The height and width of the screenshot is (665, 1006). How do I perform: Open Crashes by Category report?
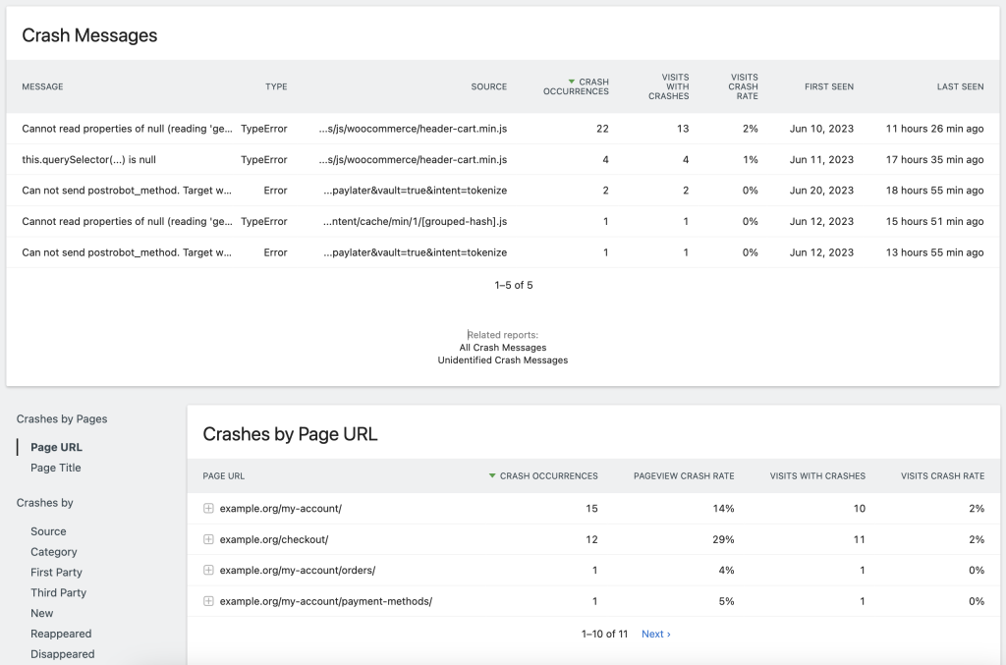53,552
